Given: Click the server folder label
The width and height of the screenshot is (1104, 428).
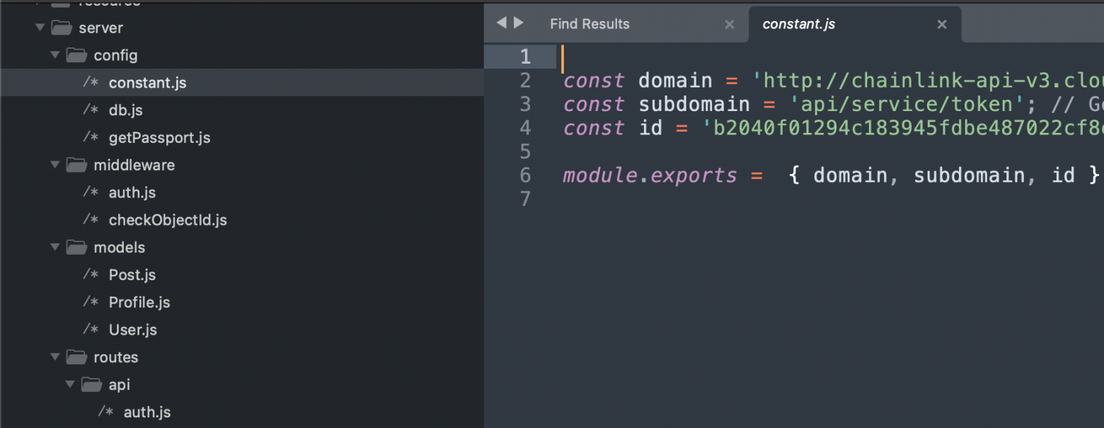Looking at the screenshot, I should coord(101,28).
